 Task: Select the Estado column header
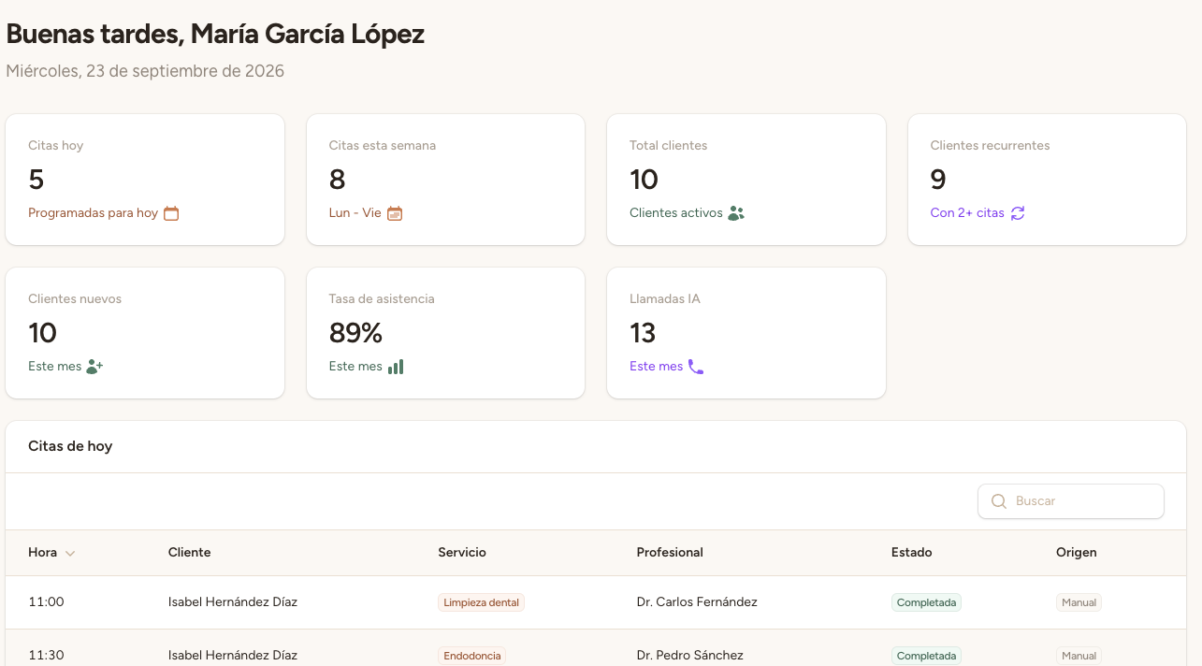coord(912,553)
